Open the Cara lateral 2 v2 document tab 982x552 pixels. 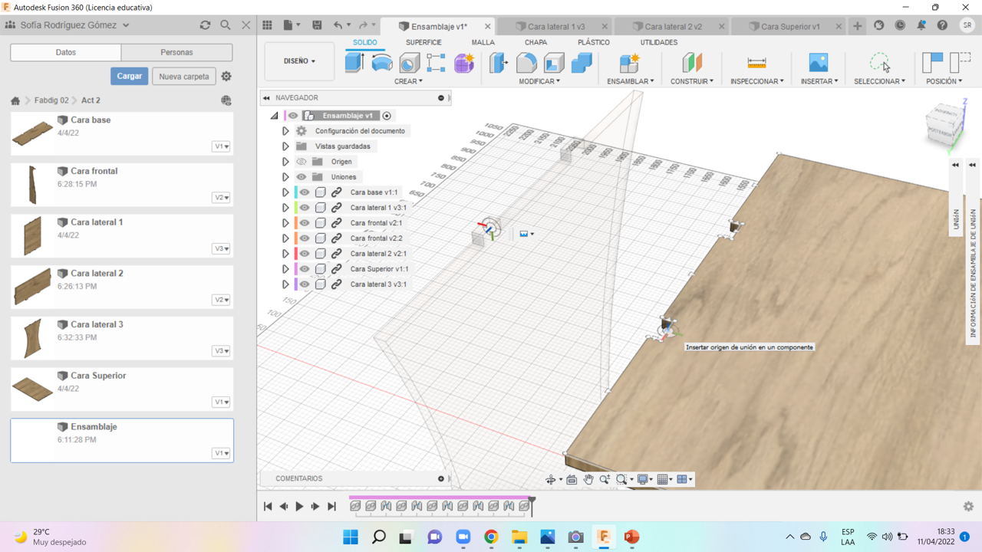[673, 26]
